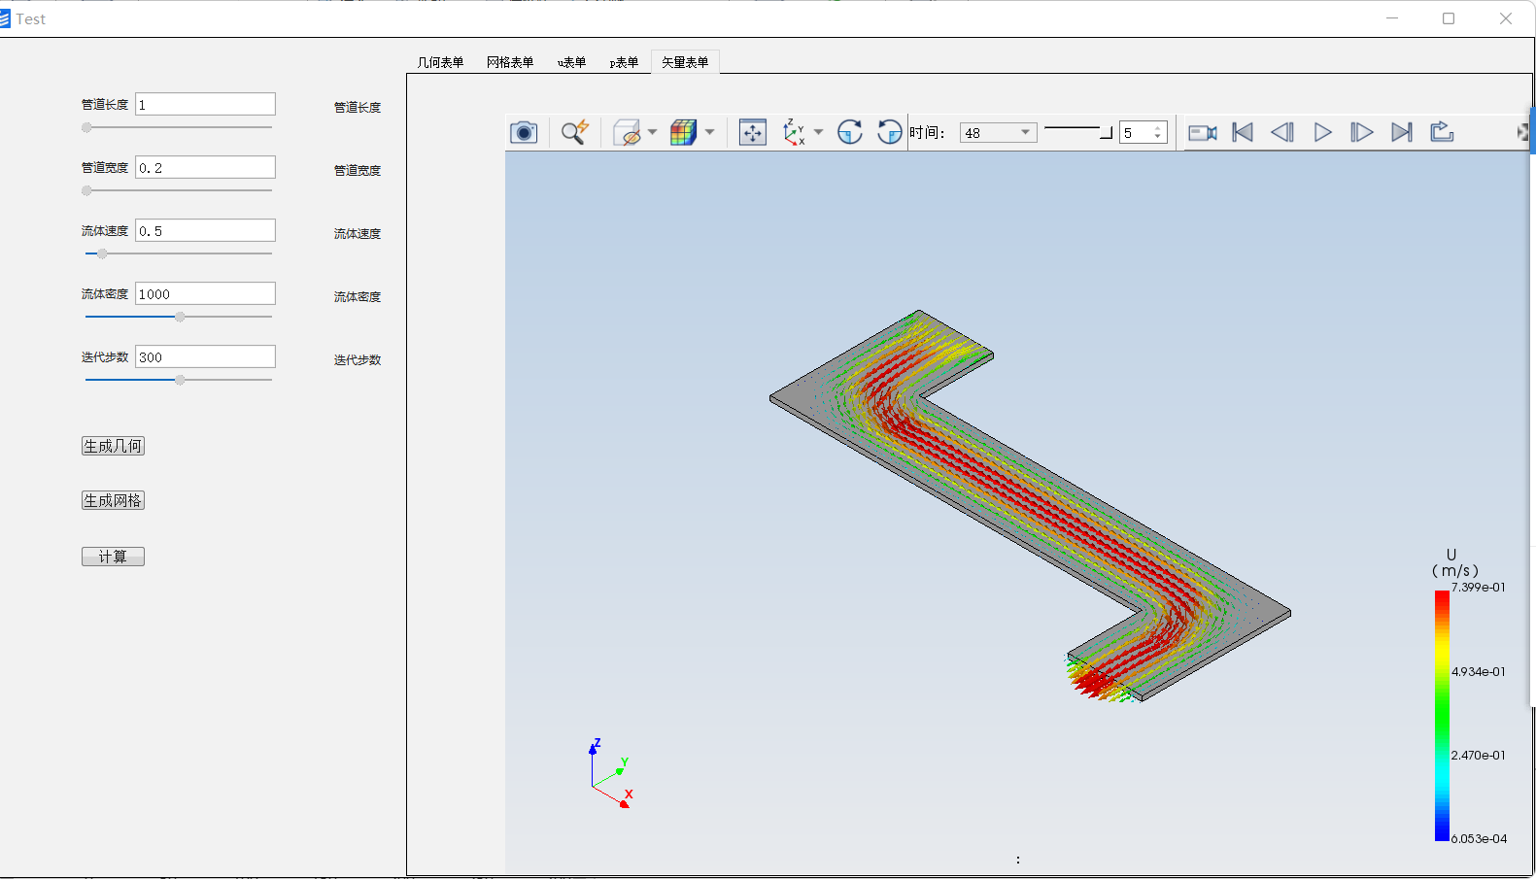Click the line-style indicator next to time box
This screenshot has height=879, width=1536.
1077,132
